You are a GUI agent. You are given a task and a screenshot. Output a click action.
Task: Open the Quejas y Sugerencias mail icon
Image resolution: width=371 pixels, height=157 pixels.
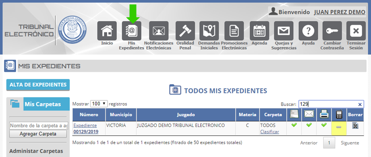(284, 31)
